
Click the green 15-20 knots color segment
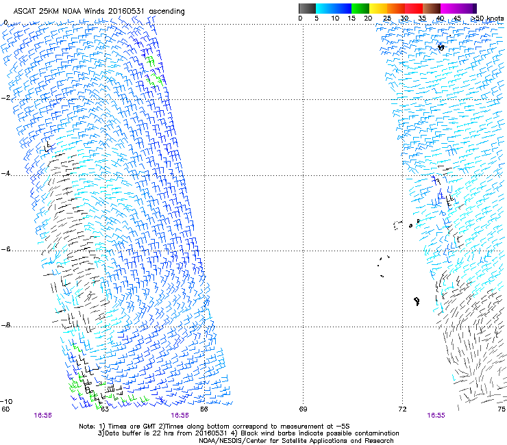[360, 8]
